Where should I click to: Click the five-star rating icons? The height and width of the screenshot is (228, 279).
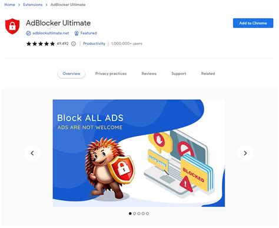point(41,43)
